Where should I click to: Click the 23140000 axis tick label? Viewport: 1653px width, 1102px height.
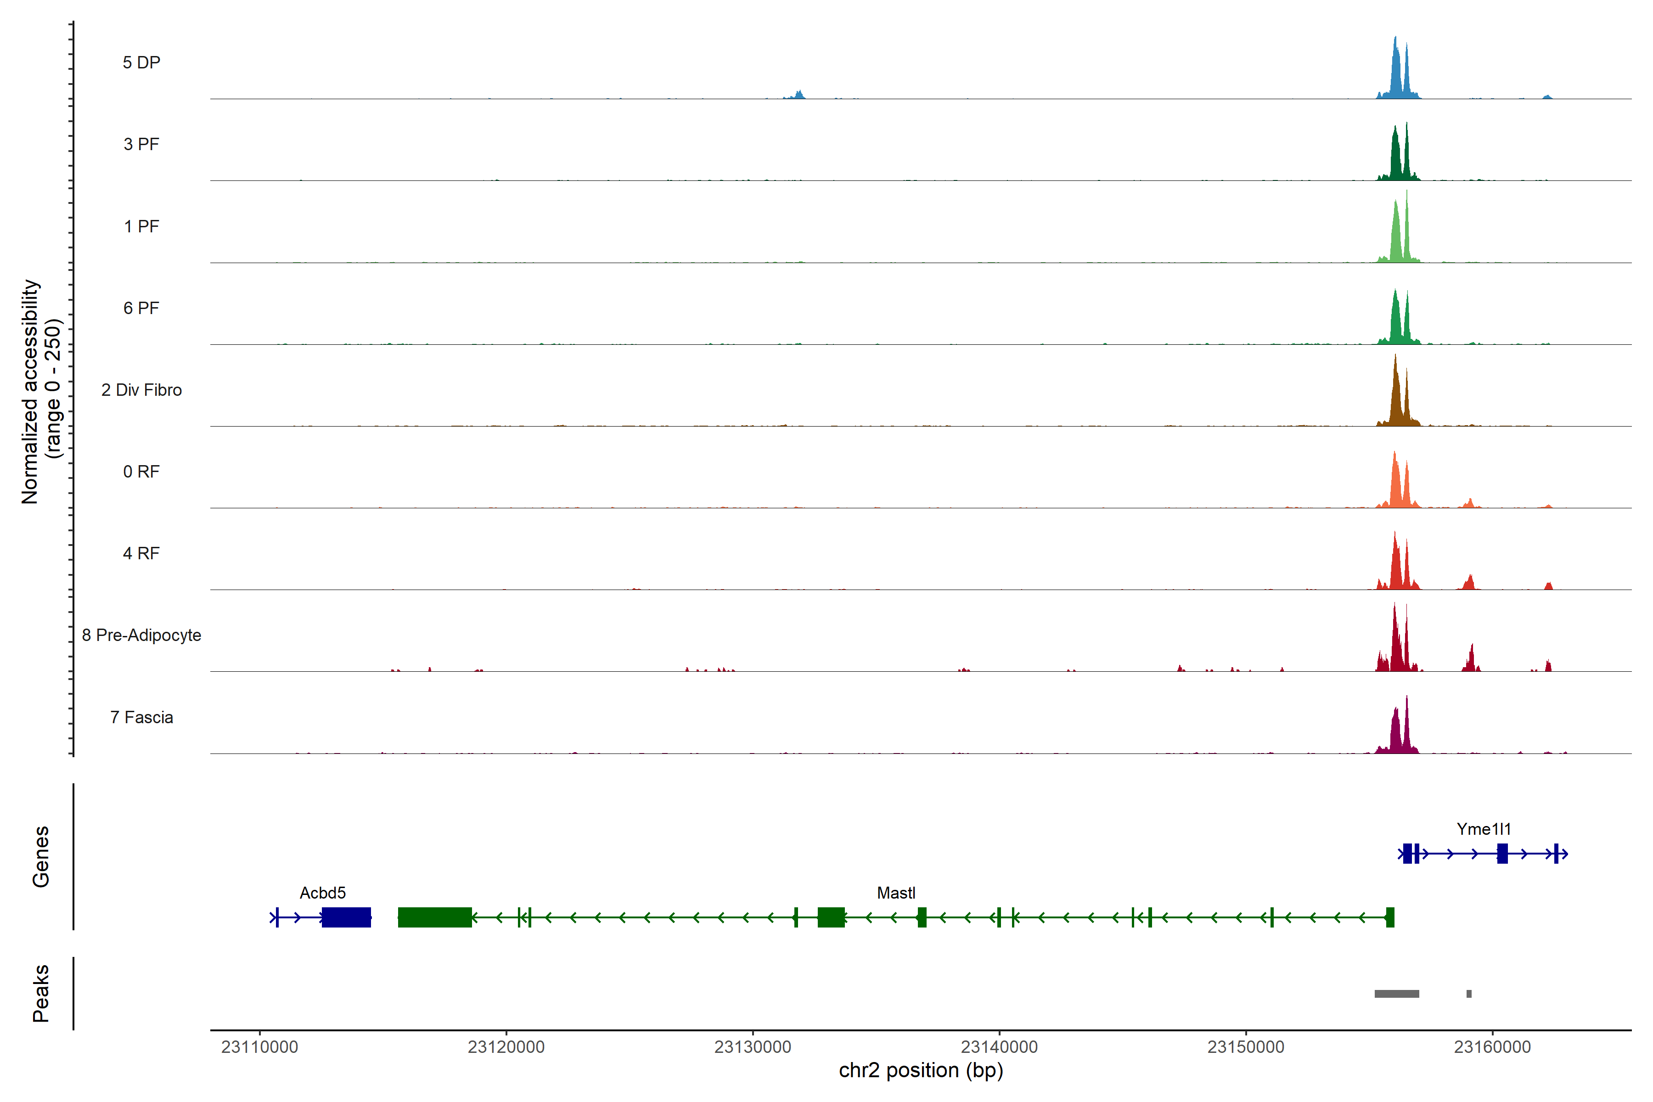pyautogui.click(x=1000, y=1047)
